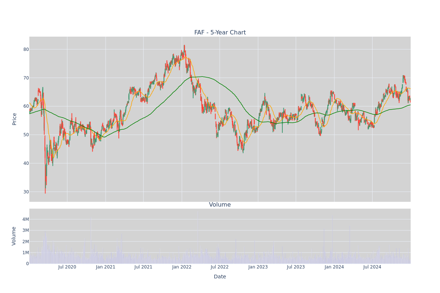The width and height of the screenshot is (440, 293).
Task: Select the price tick label "40"
Action: tap(26, 163)
